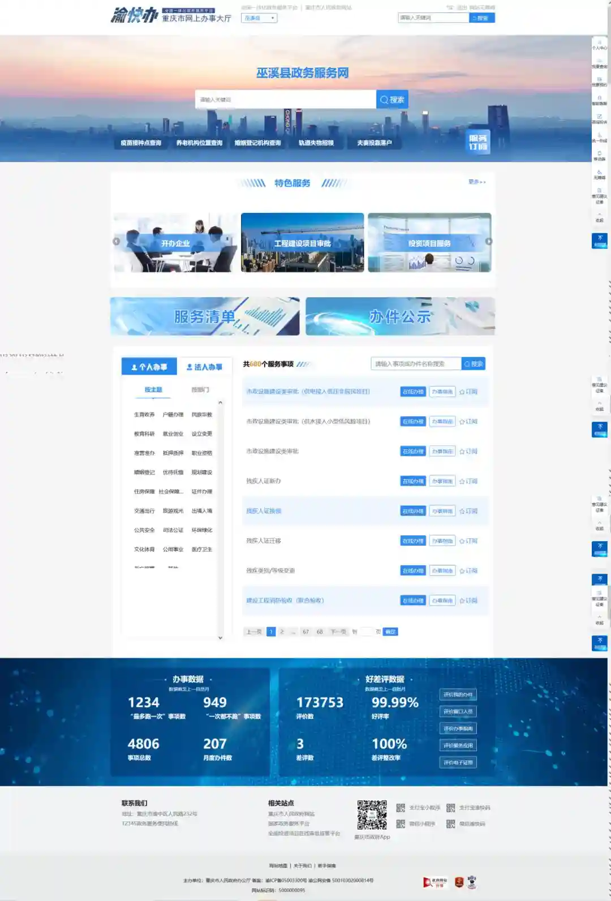
Task: Go to page 2 of service list
Action: coord(282,632)
